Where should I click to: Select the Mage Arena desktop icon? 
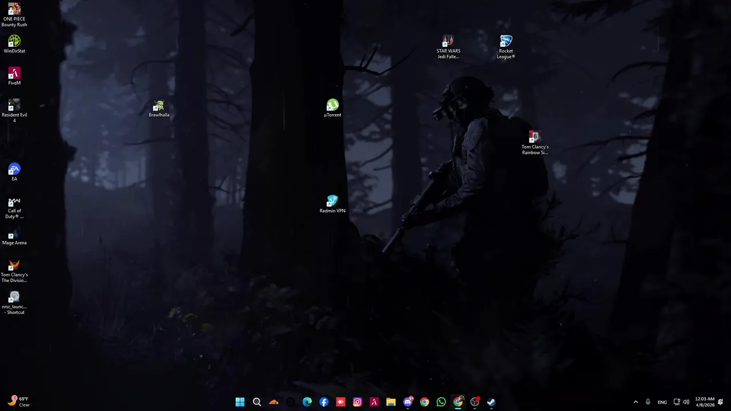coord(14,236)
